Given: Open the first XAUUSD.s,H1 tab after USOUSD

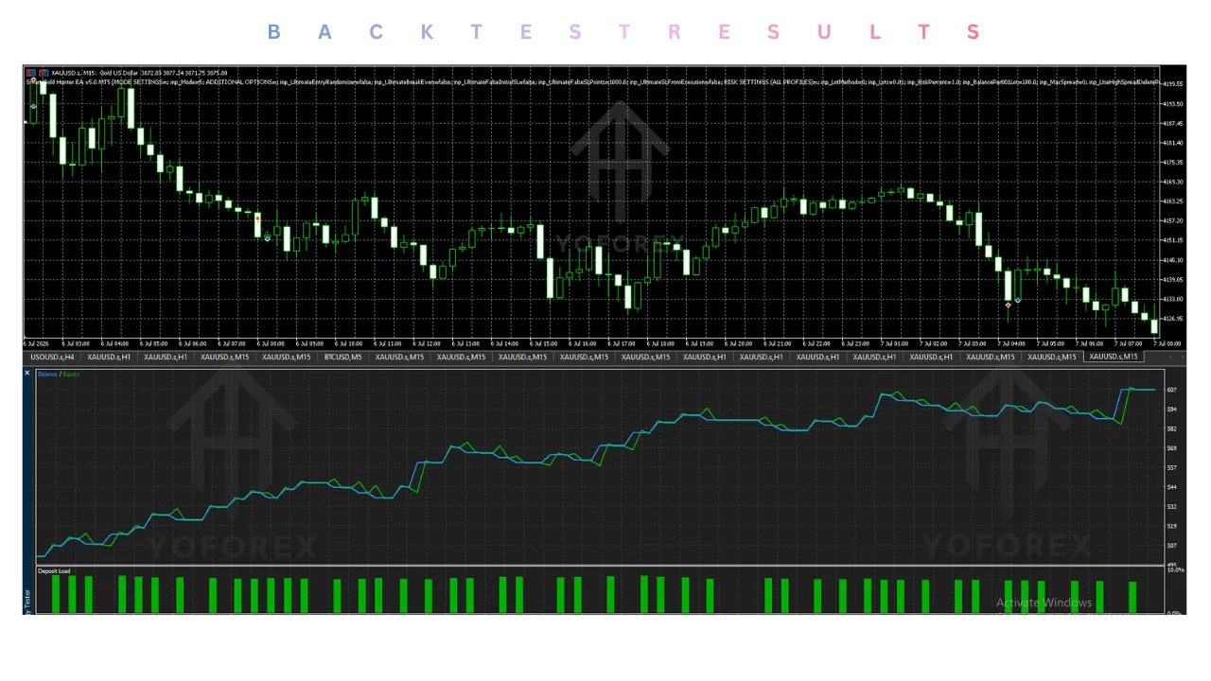Looking at the screenshot, I should pos(109,358).
